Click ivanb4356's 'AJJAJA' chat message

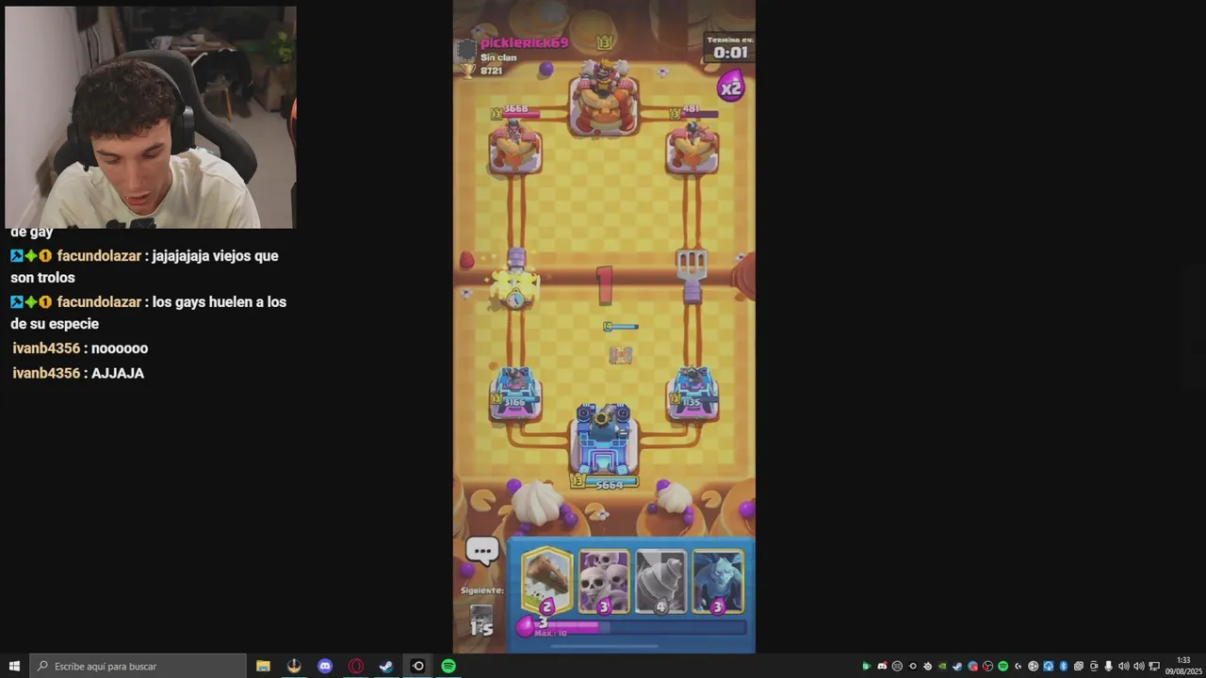pos(78,373)
